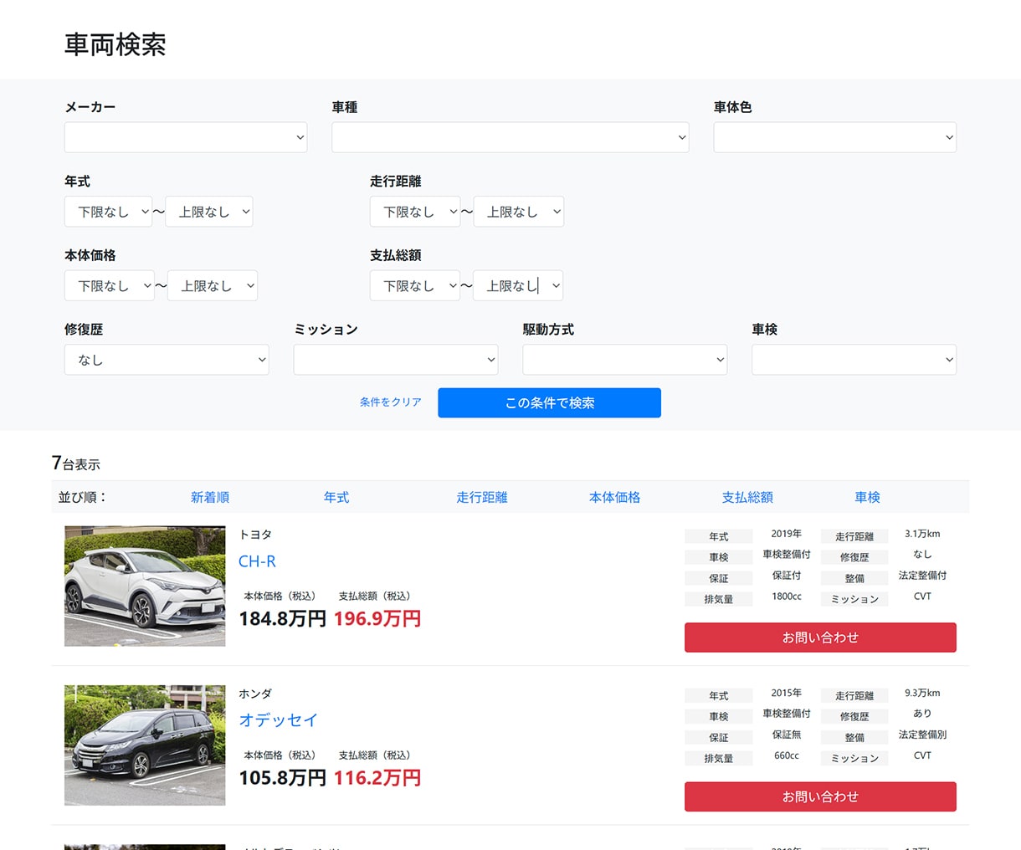Open the 車体色 dropdown
Screen dimensions: 1021x850
pos(834,137)
